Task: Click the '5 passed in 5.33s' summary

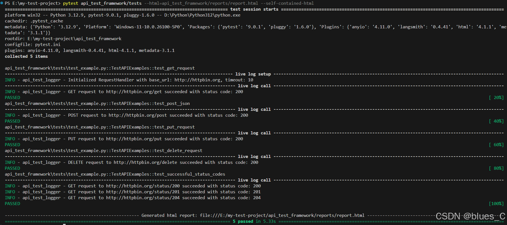Action: click(x=254, y=221)
